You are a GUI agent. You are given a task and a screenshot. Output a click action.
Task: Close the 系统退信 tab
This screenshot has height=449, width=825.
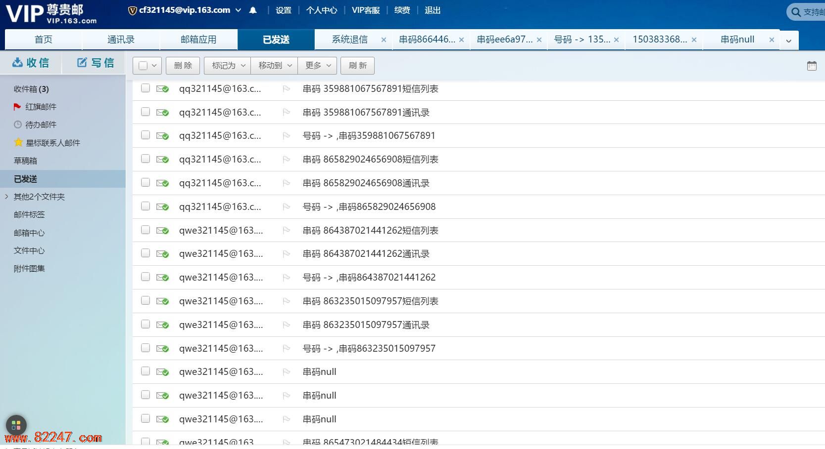point(384,40)
